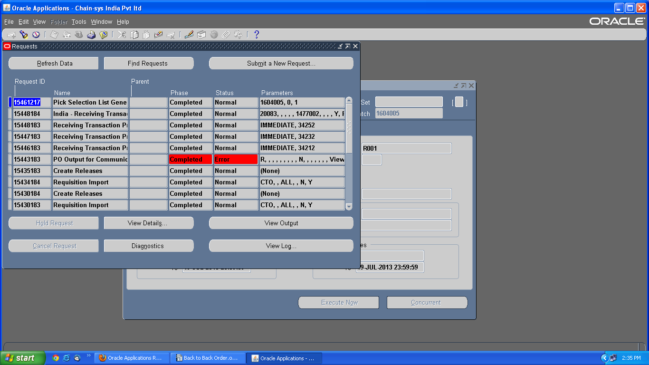This screenshot has width=649, height=365.
Task: Select Request ID 15434184 cell
Action: [x=32, y=182]
